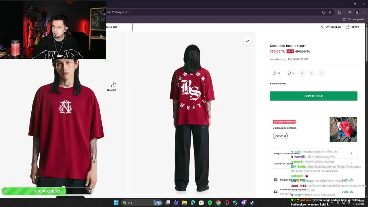Screen dimensions: 368x207
Task: Click the install app icon in address bar
Action: point(324,12)
